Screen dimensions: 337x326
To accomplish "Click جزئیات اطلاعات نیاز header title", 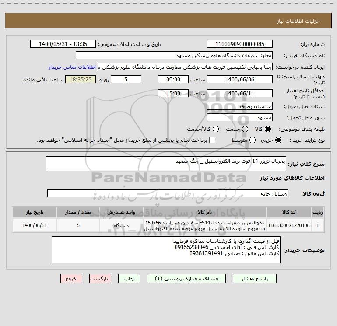I will tap(298, 21).
